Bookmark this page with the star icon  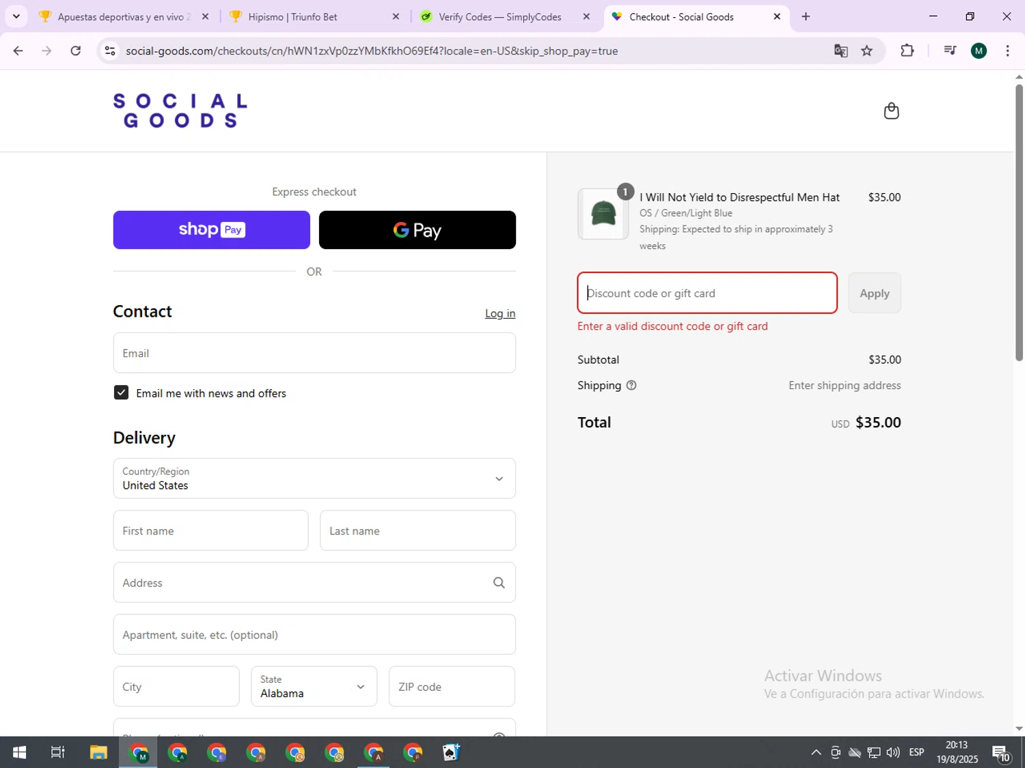pyautogui.click(x=866, y=51)
